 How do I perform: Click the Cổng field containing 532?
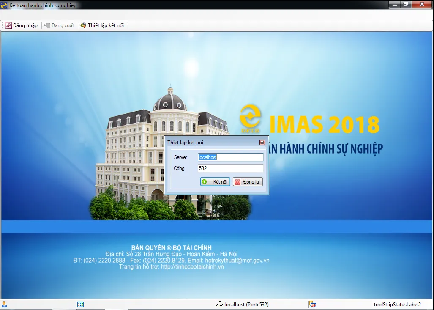pyautogui.click(x=230, y=168)
